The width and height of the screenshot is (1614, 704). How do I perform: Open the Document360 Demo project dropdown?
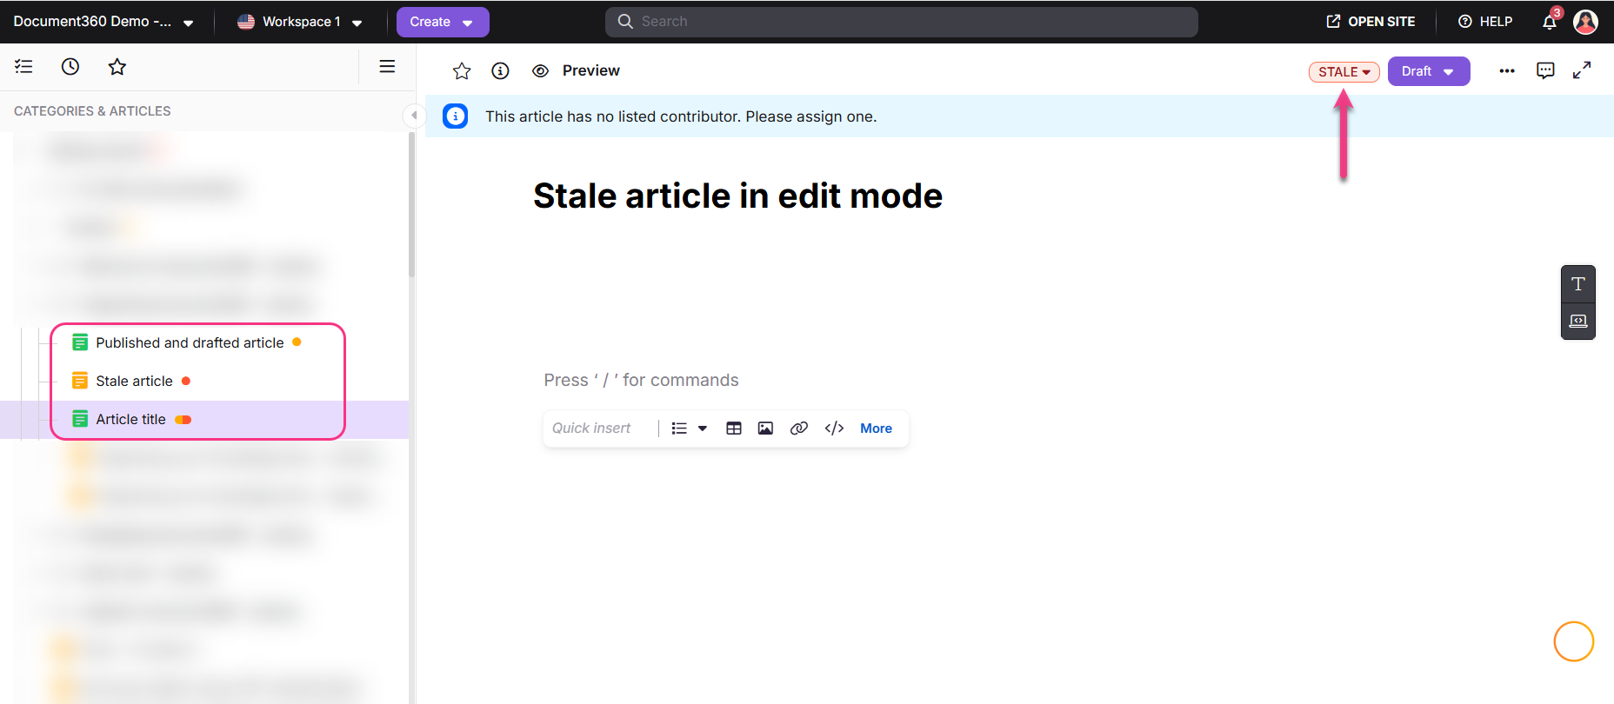click(103, 22)
